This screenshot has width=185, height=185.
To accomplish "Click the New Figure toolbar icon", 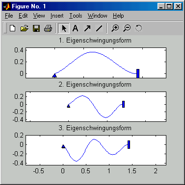I will (13, 28).
